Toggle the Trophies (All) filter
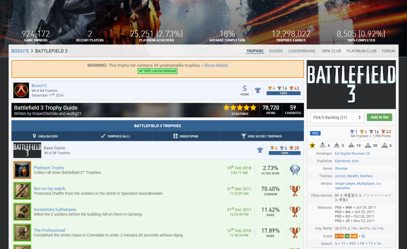 pyautogui.click(x=116, y=136)
